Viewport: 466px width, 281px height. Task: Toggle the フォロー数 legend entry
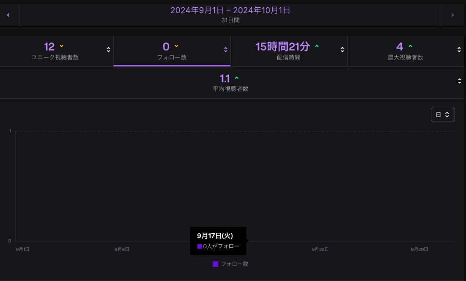tap(234, 264)
